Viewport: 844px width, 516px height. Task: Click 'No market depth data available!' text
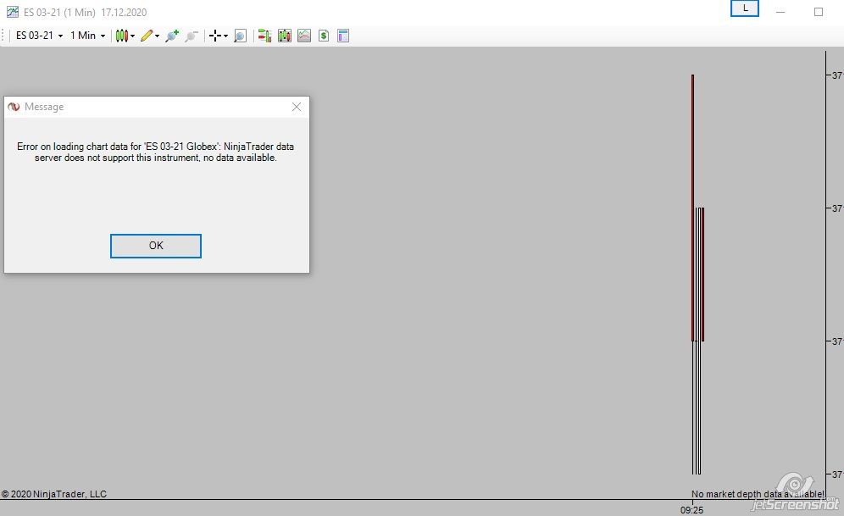click(x=758, y=493)
